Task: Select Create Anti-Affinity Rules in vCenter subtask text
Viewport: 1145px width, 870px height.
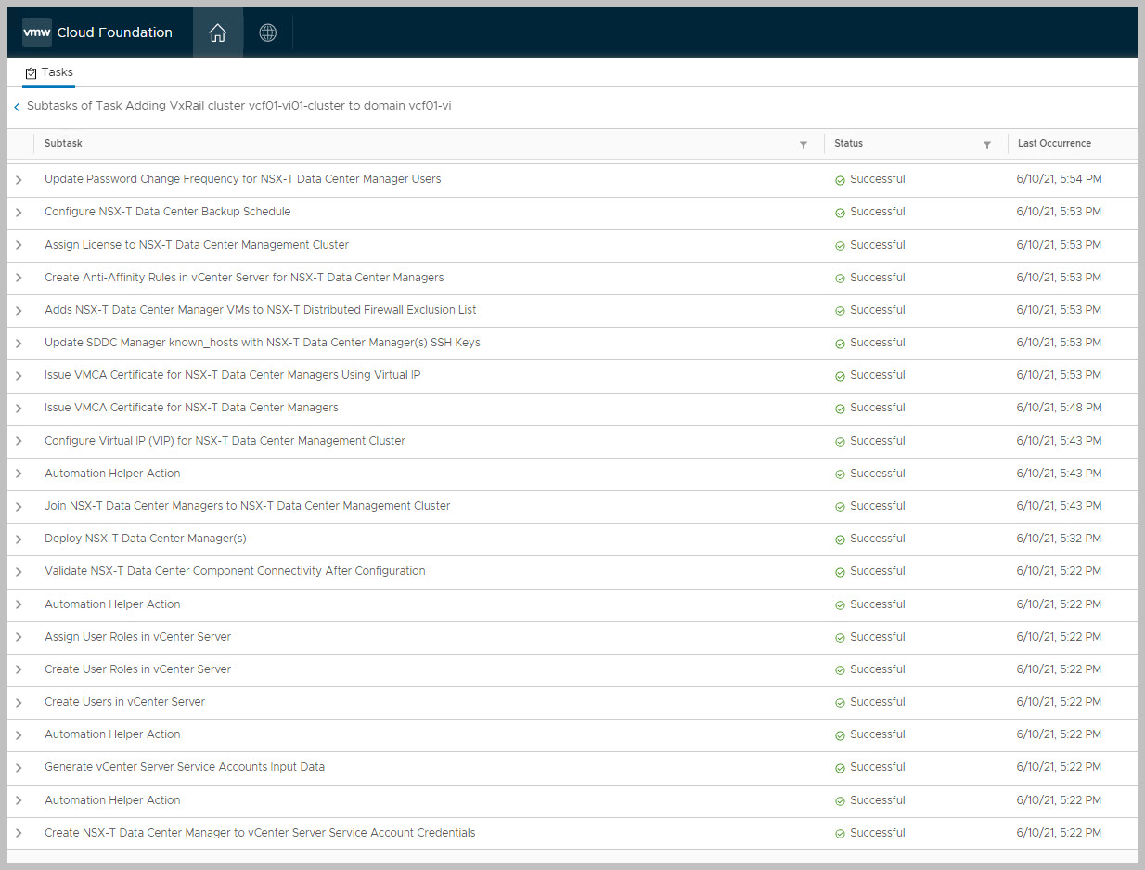Action: (244, 278)
